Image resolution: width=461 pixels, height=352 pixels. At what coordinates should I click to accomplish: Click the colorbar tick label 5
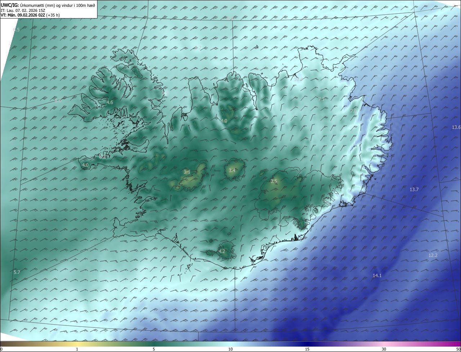pos(154,349)
